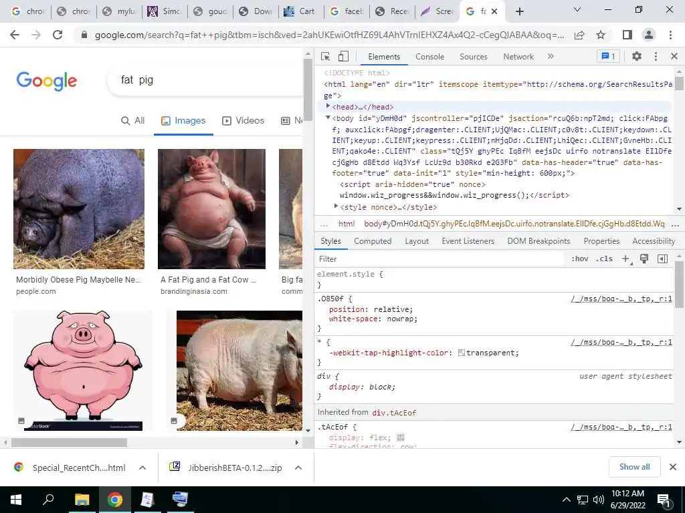Click the transparent color swatch
This screenshot has height=513, width=685.
tap(462, 353)
